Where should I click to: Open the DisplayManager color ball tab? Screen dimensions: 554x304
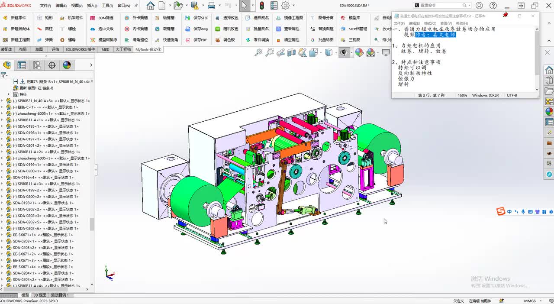point(67,65)
